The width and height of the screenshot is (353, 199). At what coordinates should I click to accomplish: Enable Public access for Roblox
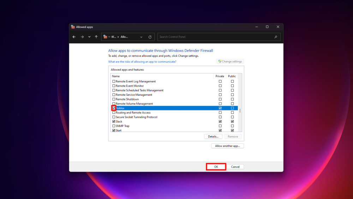coord(232,108)
